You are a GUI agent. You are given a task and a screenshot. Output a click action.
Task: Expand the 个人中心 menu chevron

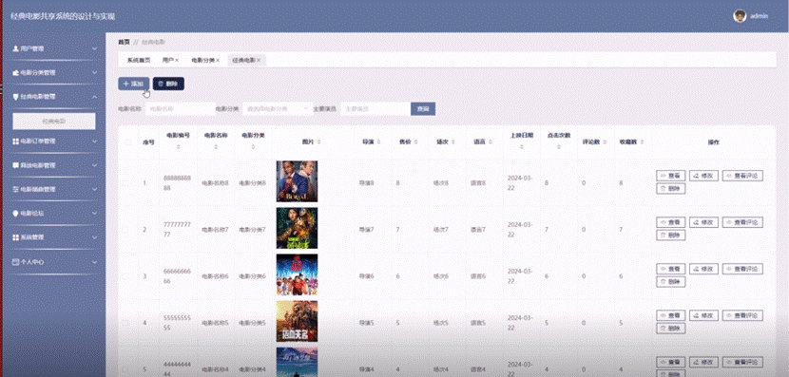pos(95,262)
